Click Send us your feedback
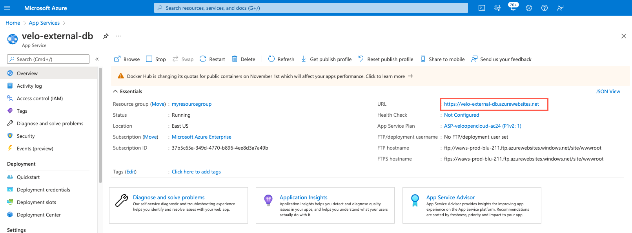 pyautogui.click(x=501, y=59)
